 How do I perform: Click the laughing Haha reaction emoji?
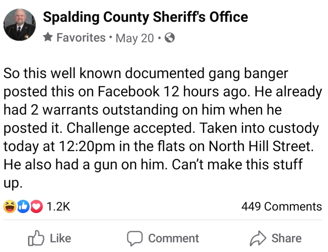pos(9,207)
